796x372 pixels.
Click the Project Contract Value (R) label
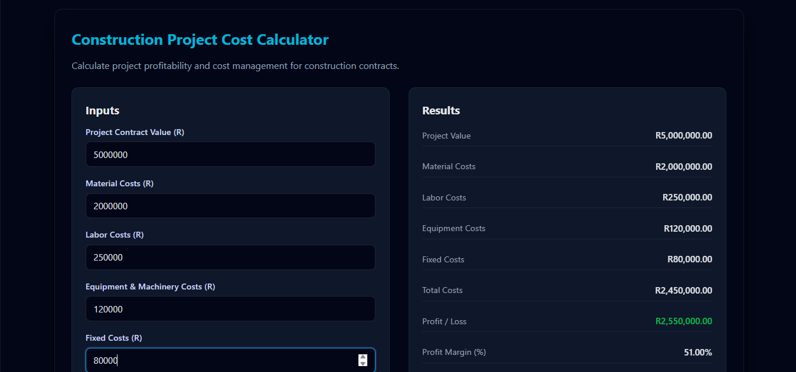click(x=135, y=132)
